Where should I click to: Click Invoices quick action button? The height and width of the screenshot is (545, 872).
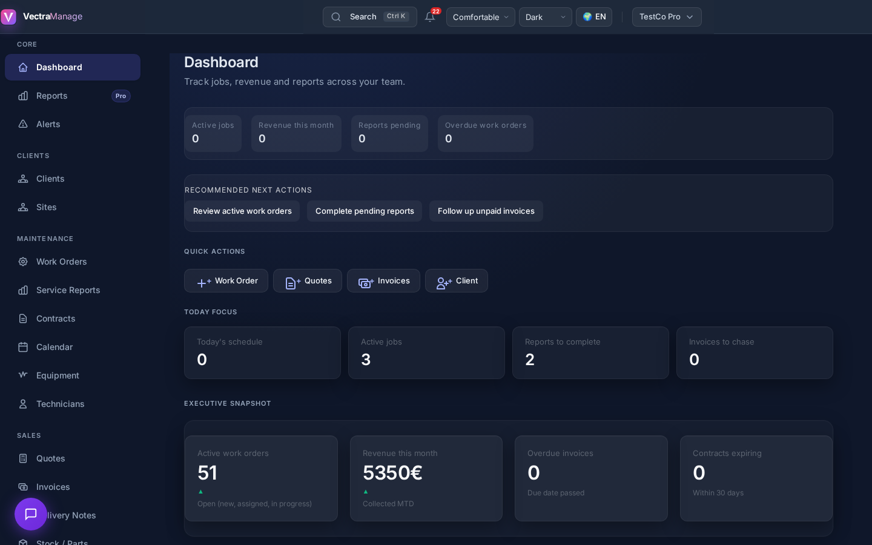point(383,281)
